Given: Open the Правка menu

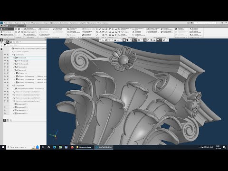Looking at the screenshot, I should [x=11, y=23].
